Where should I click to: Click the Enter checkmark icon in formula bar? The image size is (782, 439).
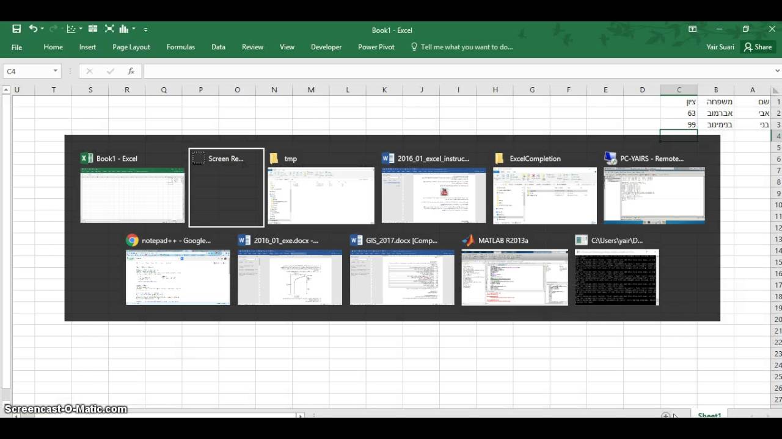(110, 71)
